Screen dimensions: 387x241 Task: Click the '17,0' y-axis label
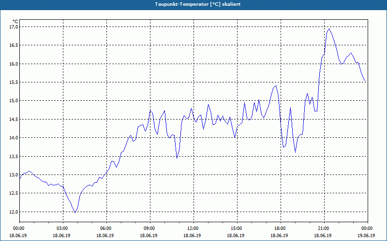coord(14,27)
